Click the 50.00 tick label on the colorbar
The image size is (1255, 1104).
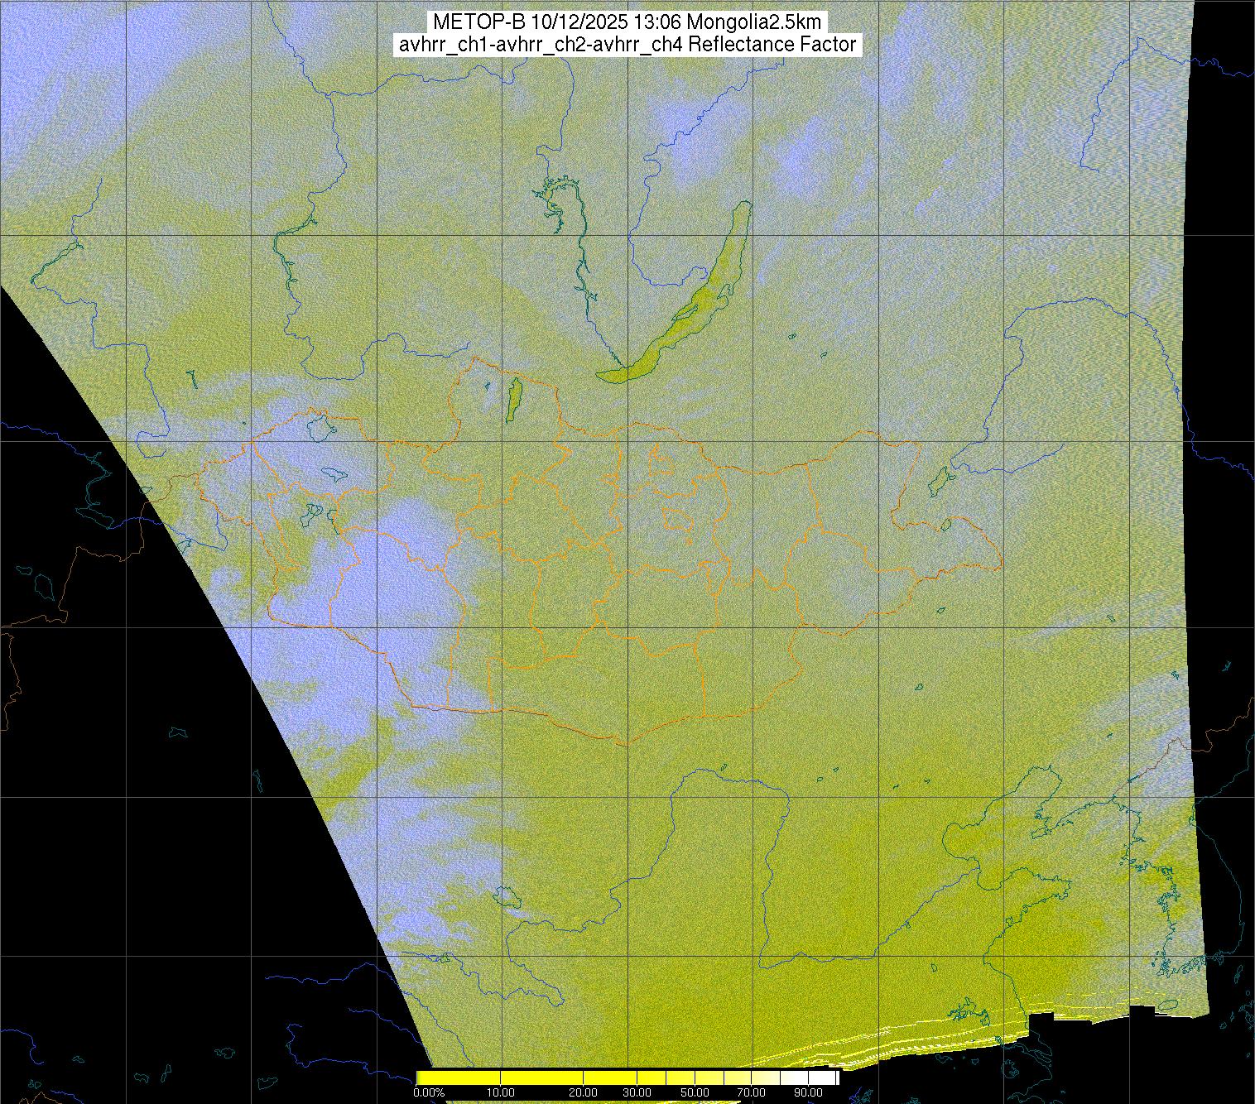[694, 1093]
